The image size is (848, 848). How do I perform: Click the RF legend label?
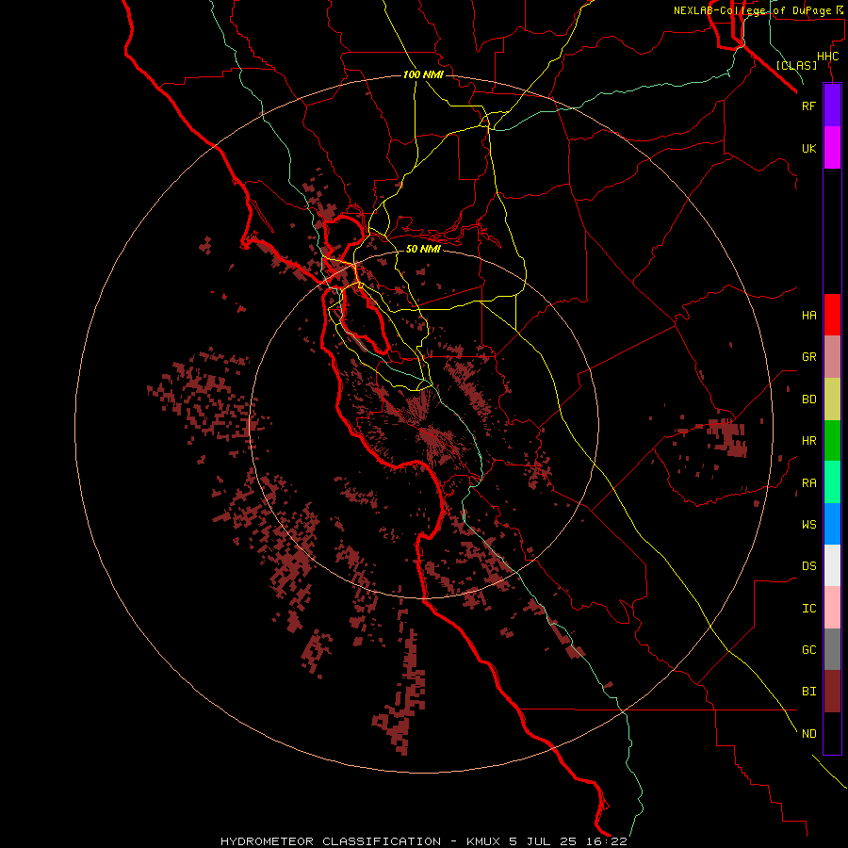coord(808,106)
